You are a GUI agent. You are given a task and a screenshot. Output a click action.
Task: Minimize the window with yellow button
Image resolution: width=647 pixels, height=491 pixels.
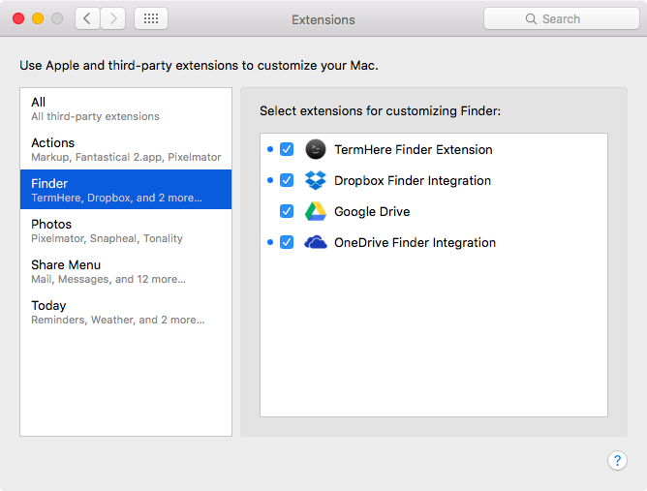(x=38, y=18)
